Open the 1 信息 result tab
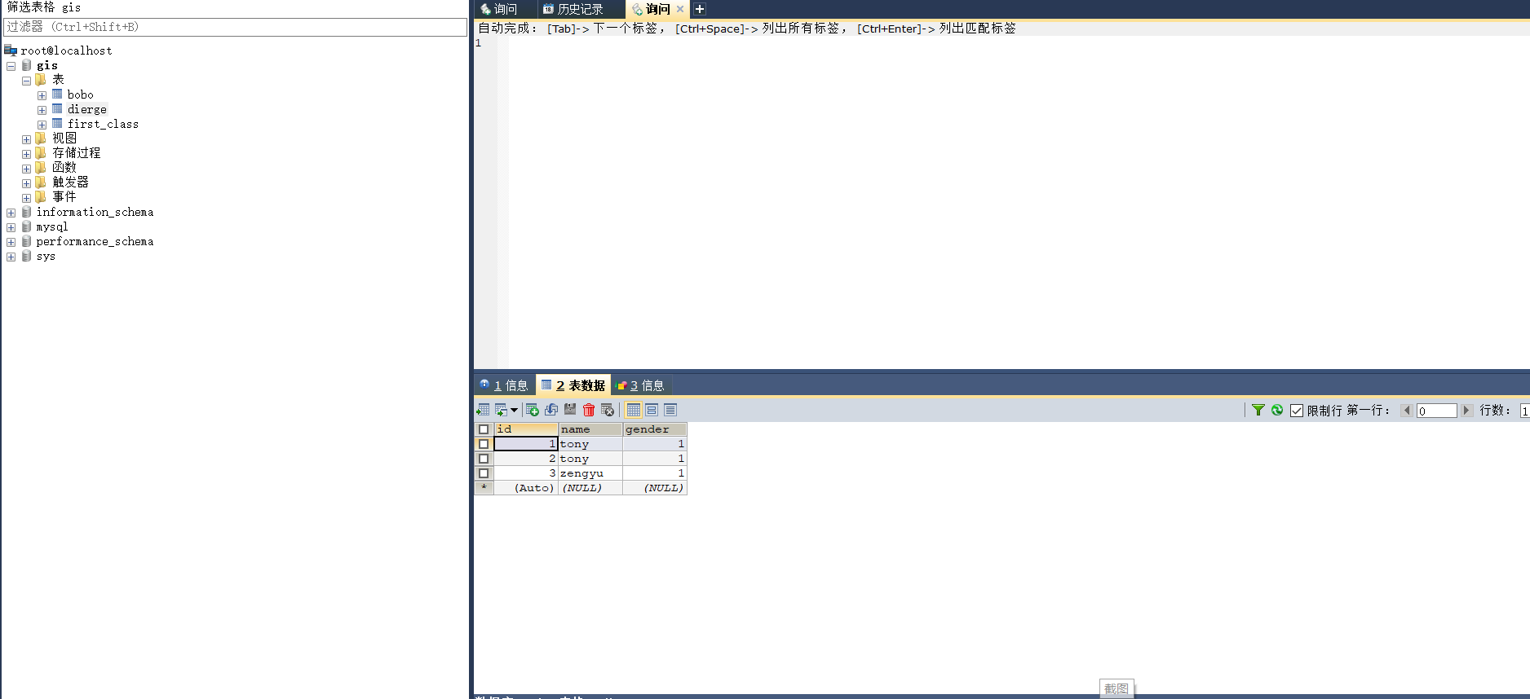Image resolution: width=1530 pixels, height=699 pixels. pos(504,385)
